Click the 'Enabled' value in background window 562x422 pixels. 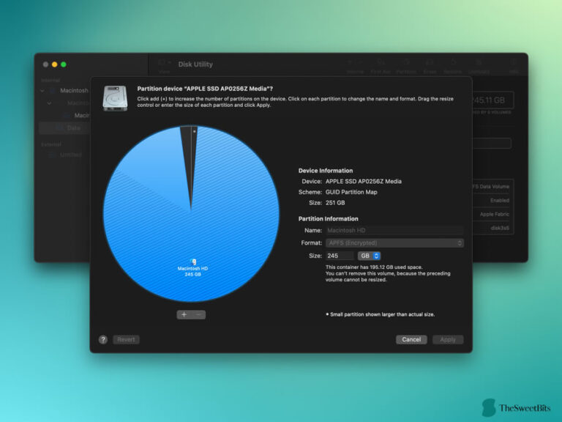[x=500, y=201]
